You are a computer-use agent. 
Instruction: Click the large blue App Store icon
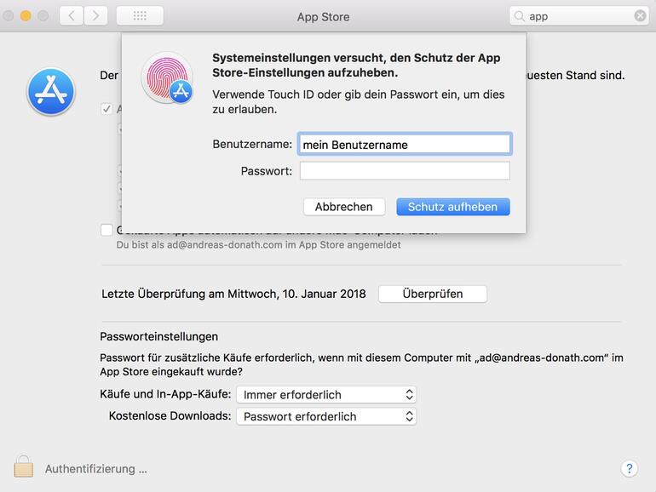point(50,92)
